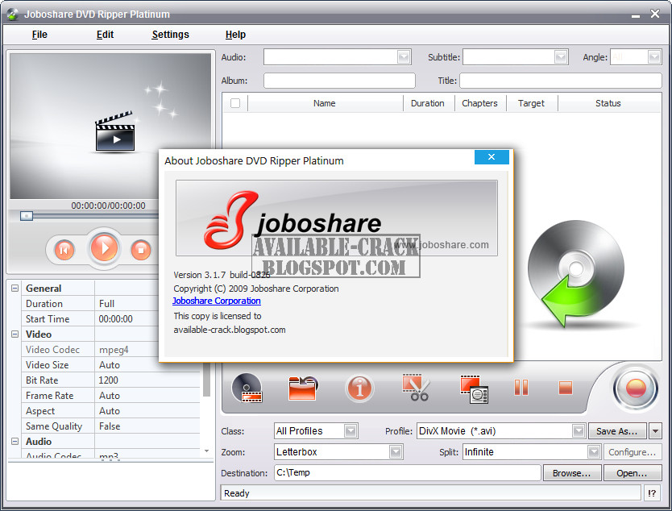Collapse the Video property group
The image size is (672, 511).
coord(15,334)
